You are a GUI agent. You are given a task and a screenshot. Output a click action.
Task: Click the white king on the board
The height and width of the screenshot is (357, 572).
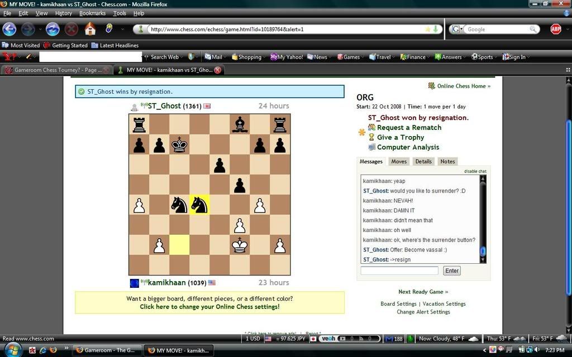click(240, 245)
